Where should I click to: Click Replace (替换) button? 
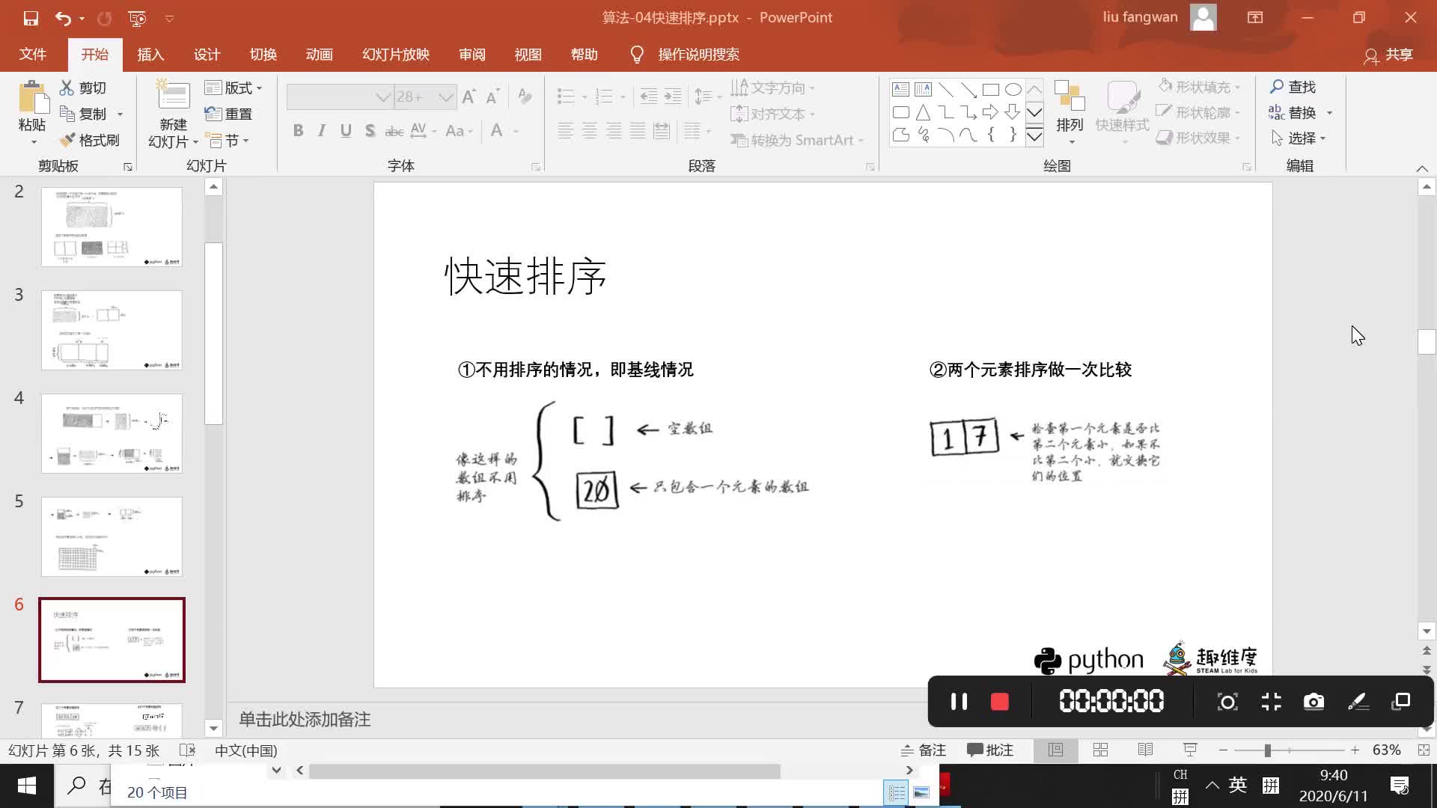pyautogui.click(x=1293, y=112)
